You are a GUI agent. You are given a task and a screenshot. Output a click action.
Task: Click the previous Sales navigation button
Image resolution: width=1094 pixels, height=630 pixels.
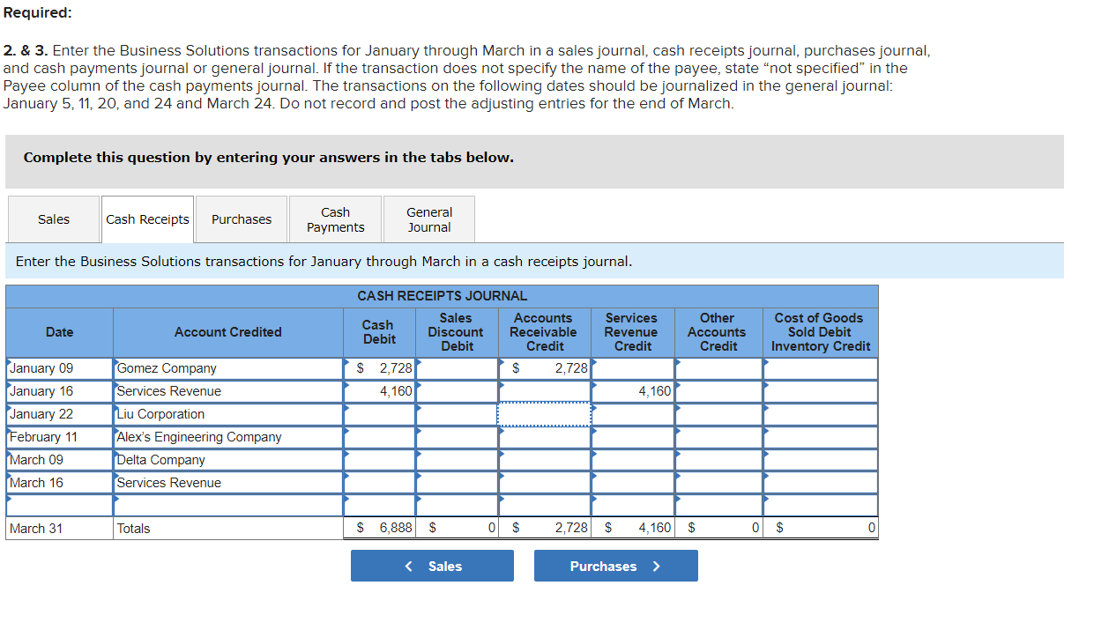point(432,566)
